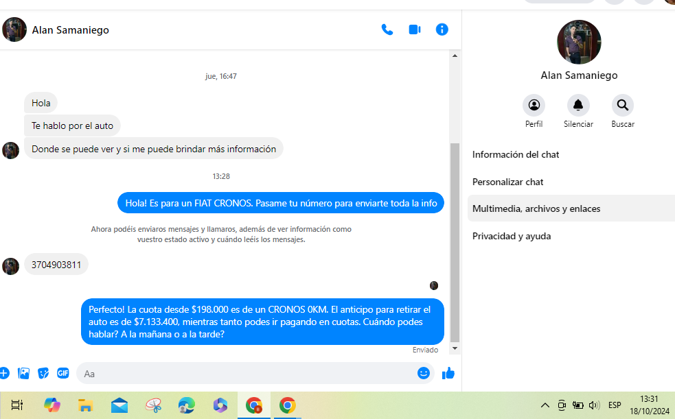Image resolution: width=675 pixels, height=419 pixels.
Task: Click sender avatar beside 3704903811
Action: click(11, 267)
